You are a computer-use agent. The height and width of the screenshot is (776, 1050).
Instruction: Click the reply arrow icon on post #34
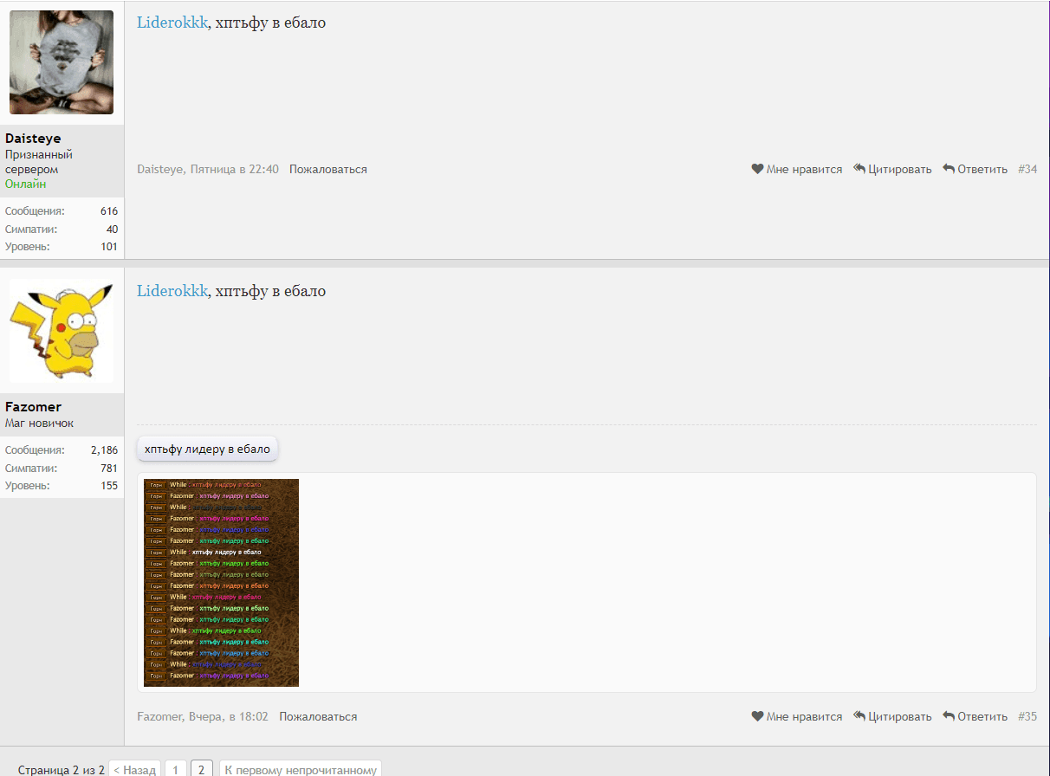[949, 170]
